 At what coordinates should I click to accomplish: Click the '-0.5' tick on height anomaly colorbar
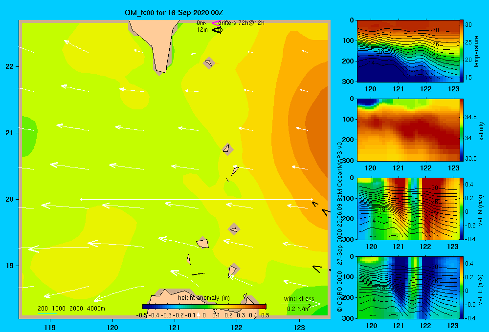coord(142,315)
